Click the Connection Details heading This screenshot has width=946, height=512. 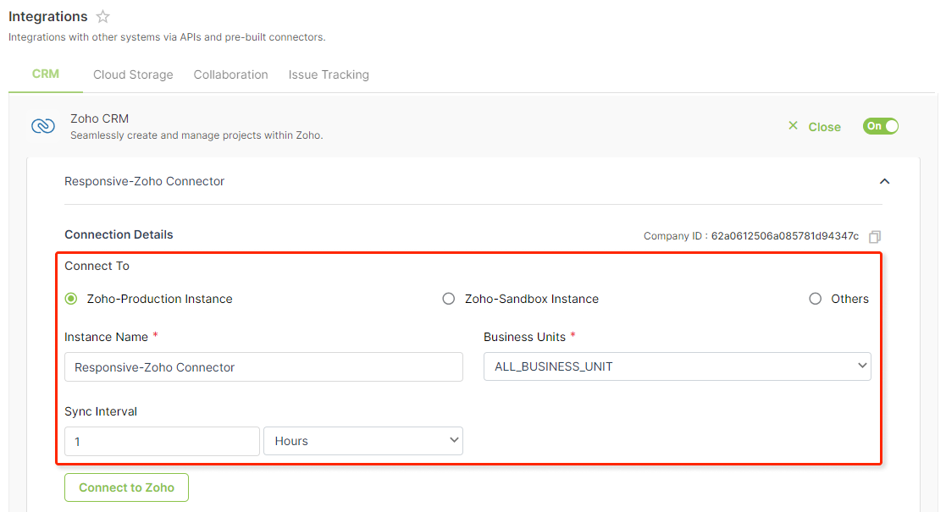(119, 234)
